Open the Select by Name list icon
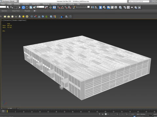The width and height of the screenshot is (157, 117). (11, 7)
